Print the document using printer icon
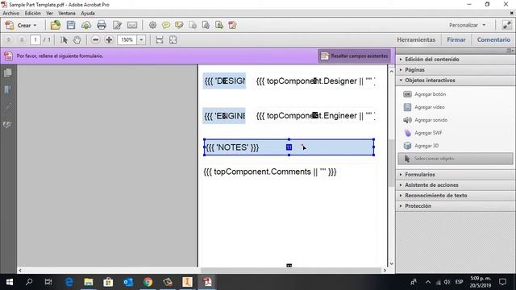Image resolution: width=516 pixels, height=290 pixels. [x=102, y=25]
